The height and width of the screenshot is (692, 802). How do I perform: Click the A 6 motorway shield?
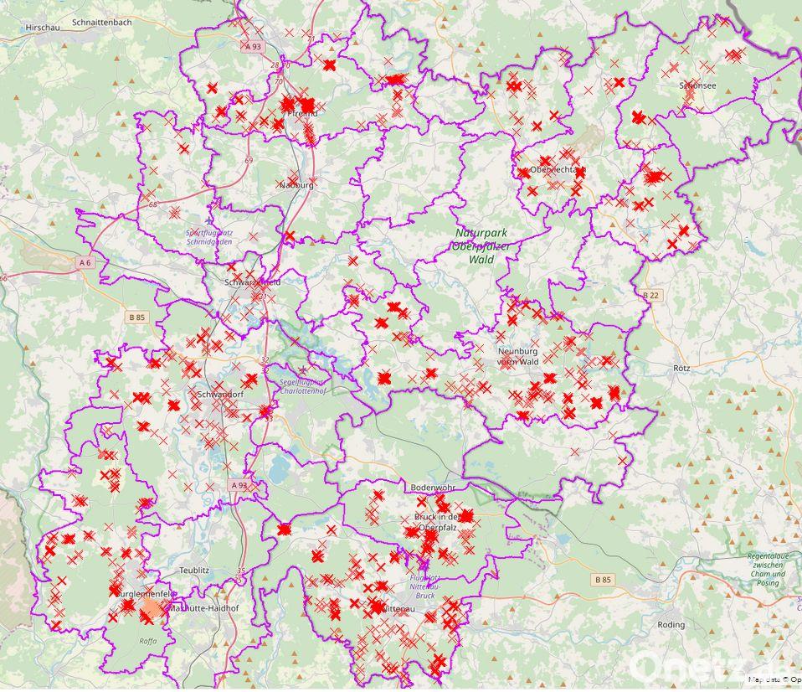click(84, 262)
